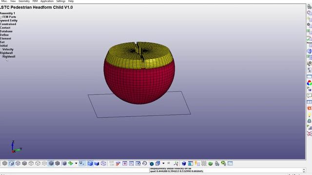
Task: Click the green diamond plane icon
Action: (70, 163)
